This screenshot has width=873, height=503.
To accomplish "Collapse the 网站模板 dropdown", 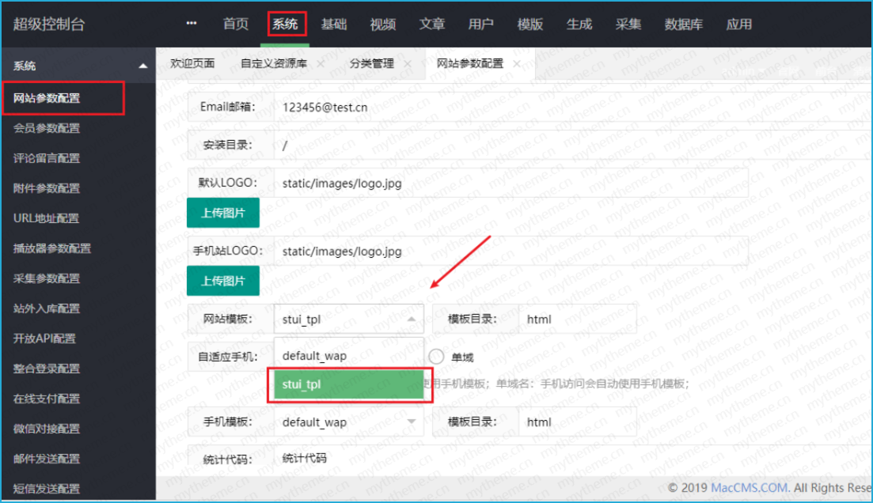I will 348,319.
